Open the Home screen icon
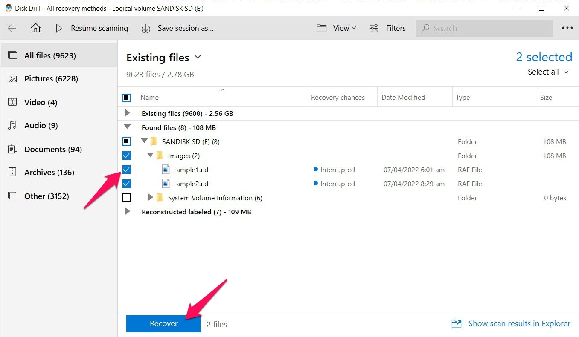 tap(36, 28)
